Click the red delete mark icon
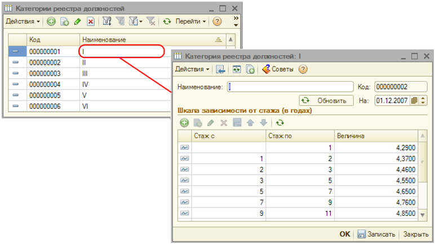This screenshot has width=435, height=244. (x=91, y=22)
